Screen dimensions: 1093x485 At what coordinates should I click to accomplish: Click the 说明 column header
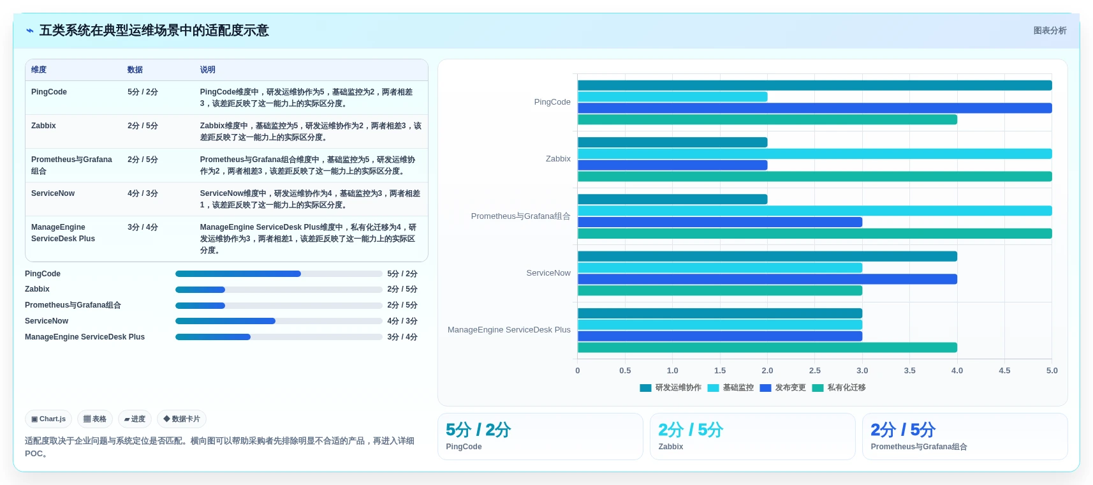click(x=208, y=70)
